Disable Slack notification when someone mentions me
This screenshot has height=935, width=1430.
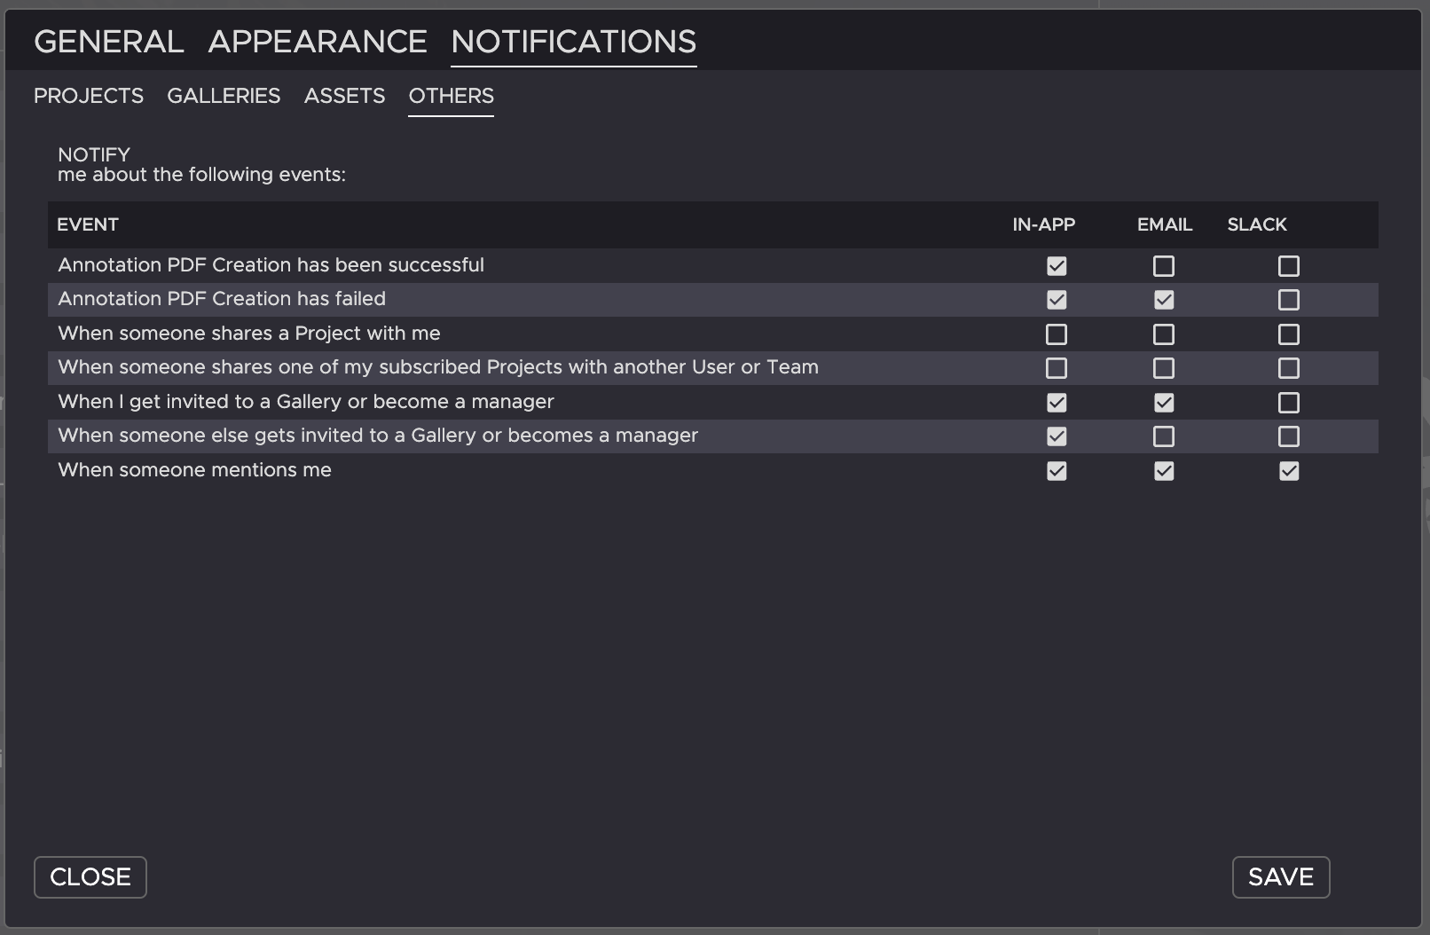(1289, 471)
